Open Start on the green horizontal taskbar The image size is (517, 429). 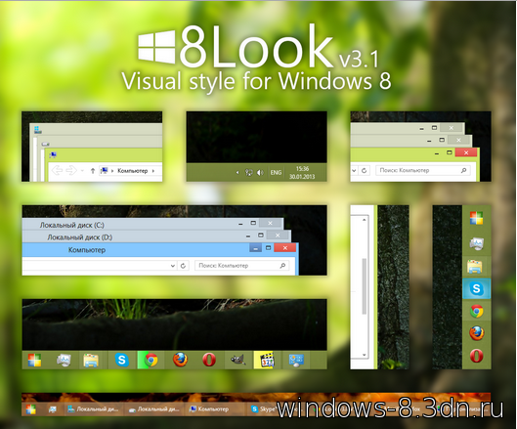pyautogui.click(x=34, y=360)
